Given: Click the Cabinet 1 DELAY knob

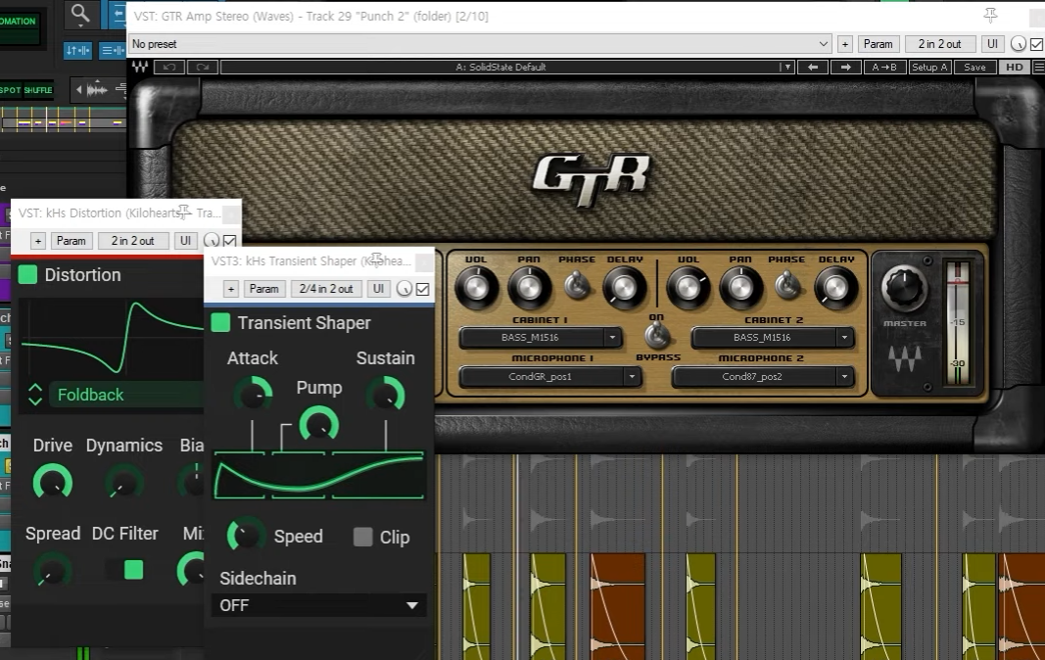Looking at the screenshot, I should click(x=624, y=287).
